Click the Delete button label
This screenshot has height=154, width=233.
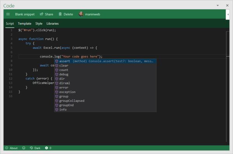[x=68, y=14]
